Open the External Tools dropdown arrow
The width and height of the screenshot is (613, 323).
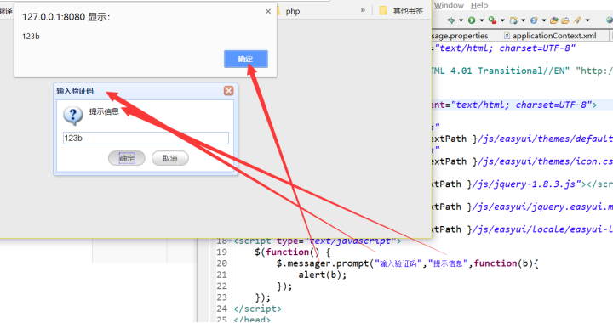pyautogui.click(x=502, y=20)
